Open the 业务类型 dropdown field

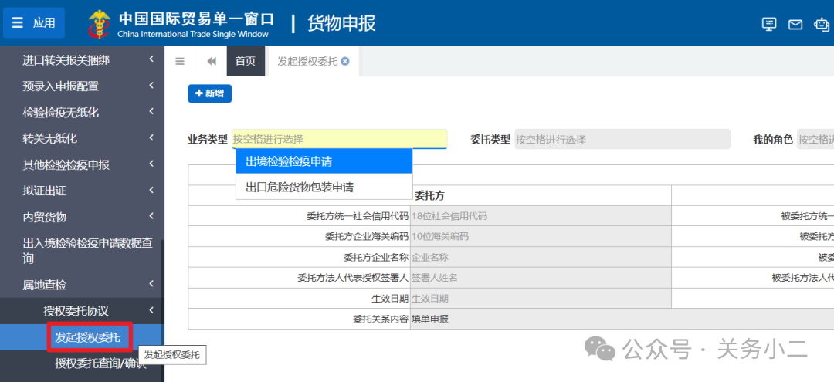coord(339,140)
